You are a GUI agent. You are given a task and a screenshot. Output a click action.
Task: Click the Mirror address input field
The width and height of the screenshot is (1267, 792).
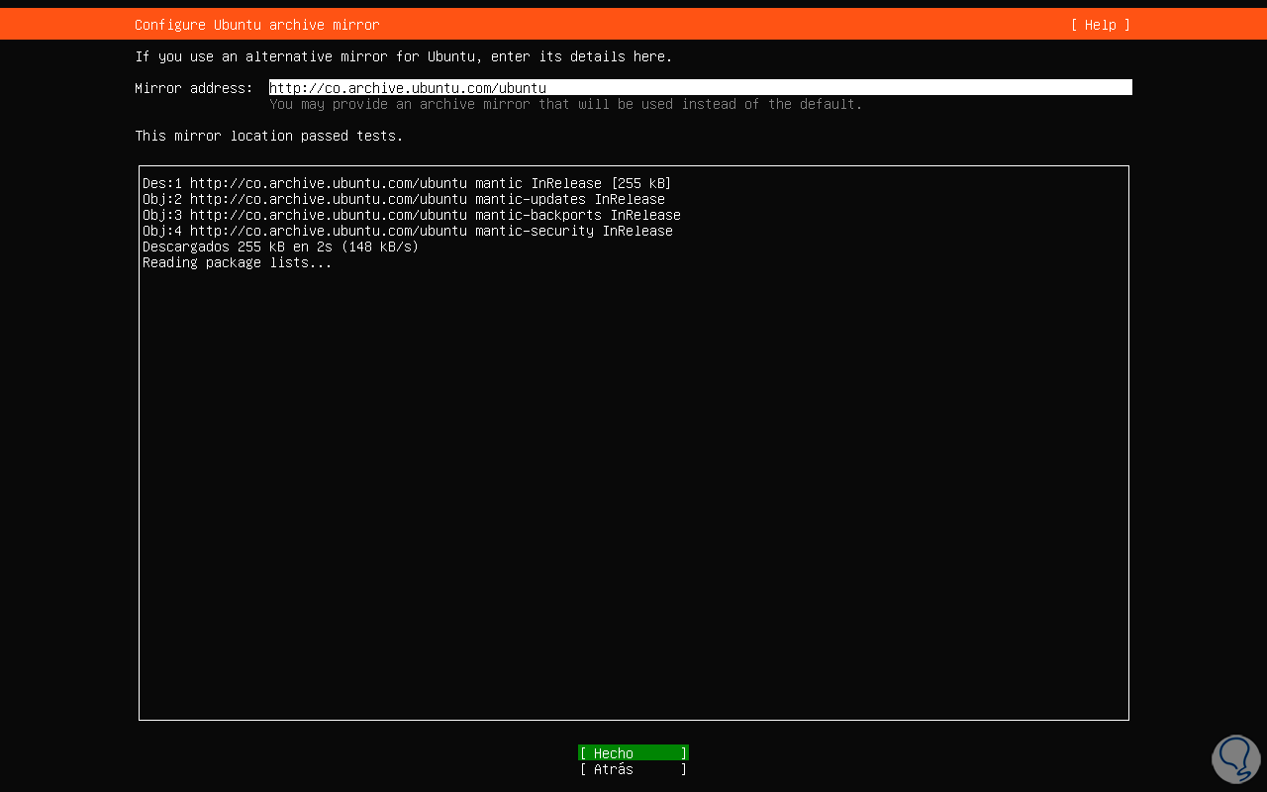701,88
